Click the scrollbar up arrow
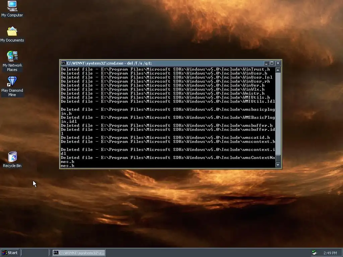Viewport: 343px width, 257px height. (x=278, y=70)
